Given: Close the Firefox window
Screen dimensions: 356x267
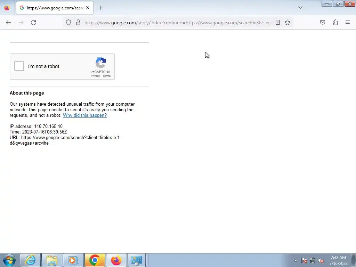Looking at the screenshot, I should point(350,3).
